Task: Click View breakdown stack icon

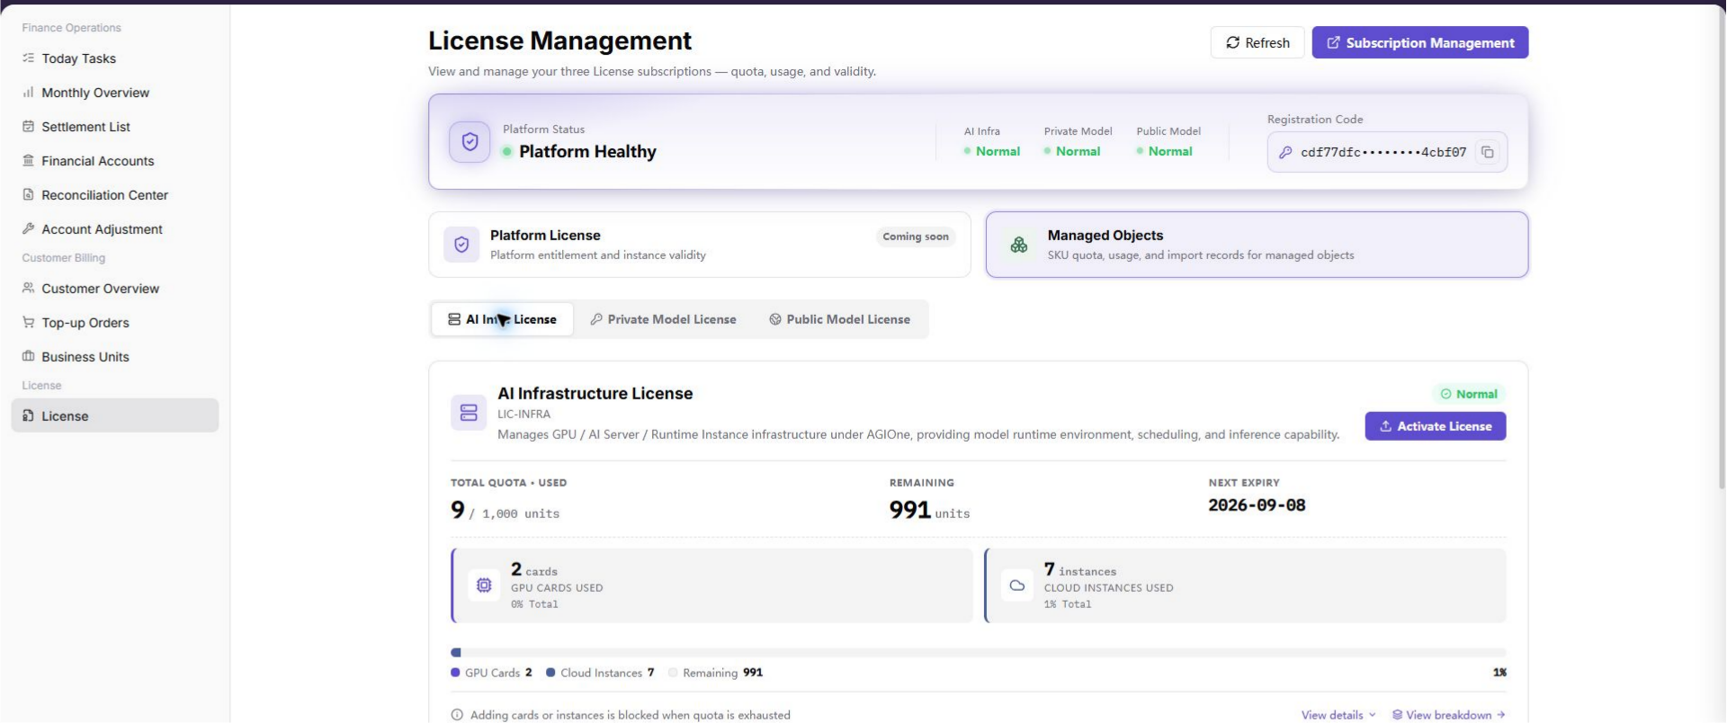Action: point(1397,715)
